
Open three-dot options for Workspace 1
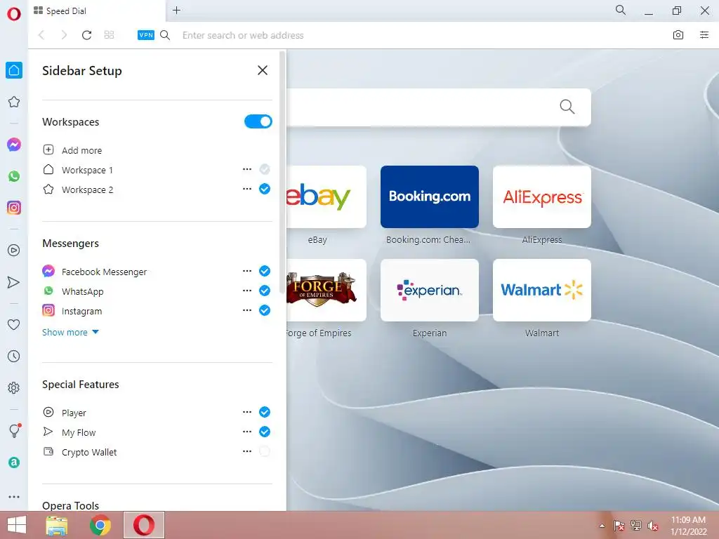pos(247,169)
